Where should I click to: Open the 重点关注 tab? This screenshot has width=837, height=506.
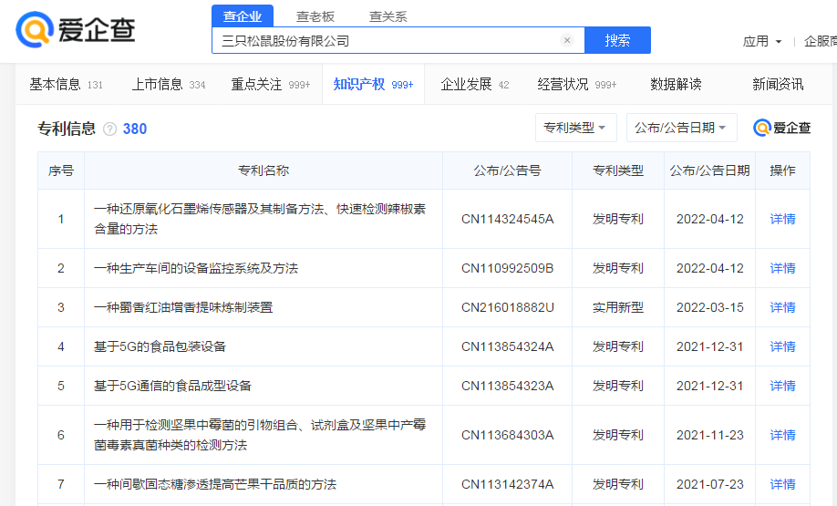click(270, 84)
